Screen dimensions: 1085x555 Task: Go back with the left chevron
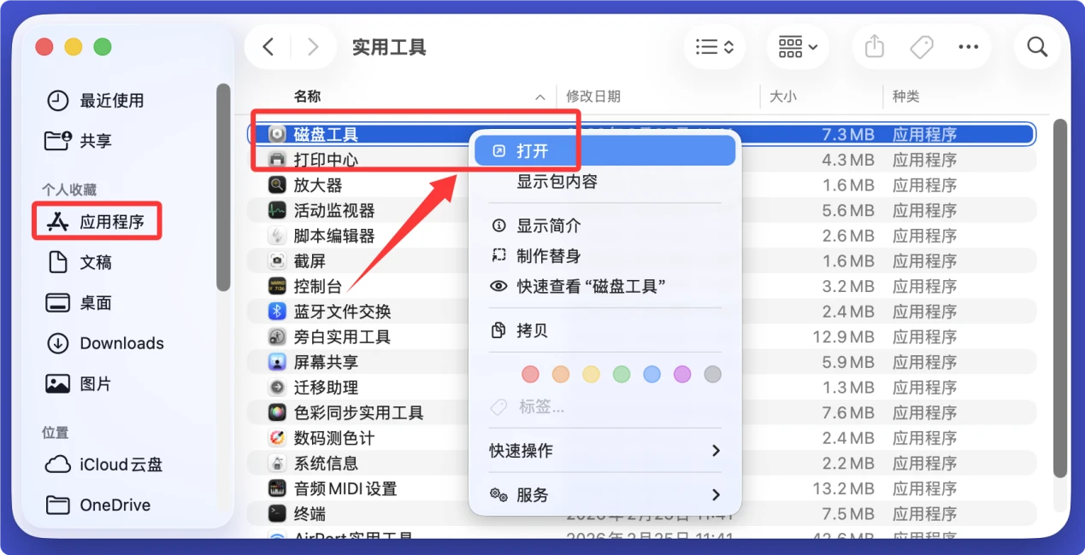point(268,47)
